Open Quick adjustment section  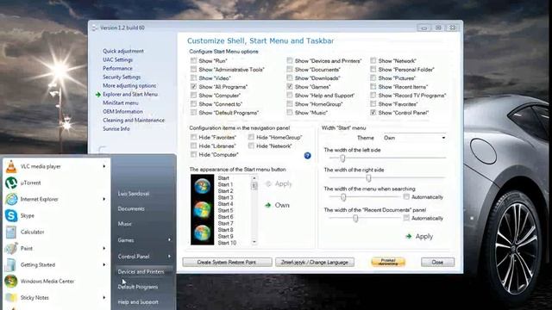(x=123, y=51)
